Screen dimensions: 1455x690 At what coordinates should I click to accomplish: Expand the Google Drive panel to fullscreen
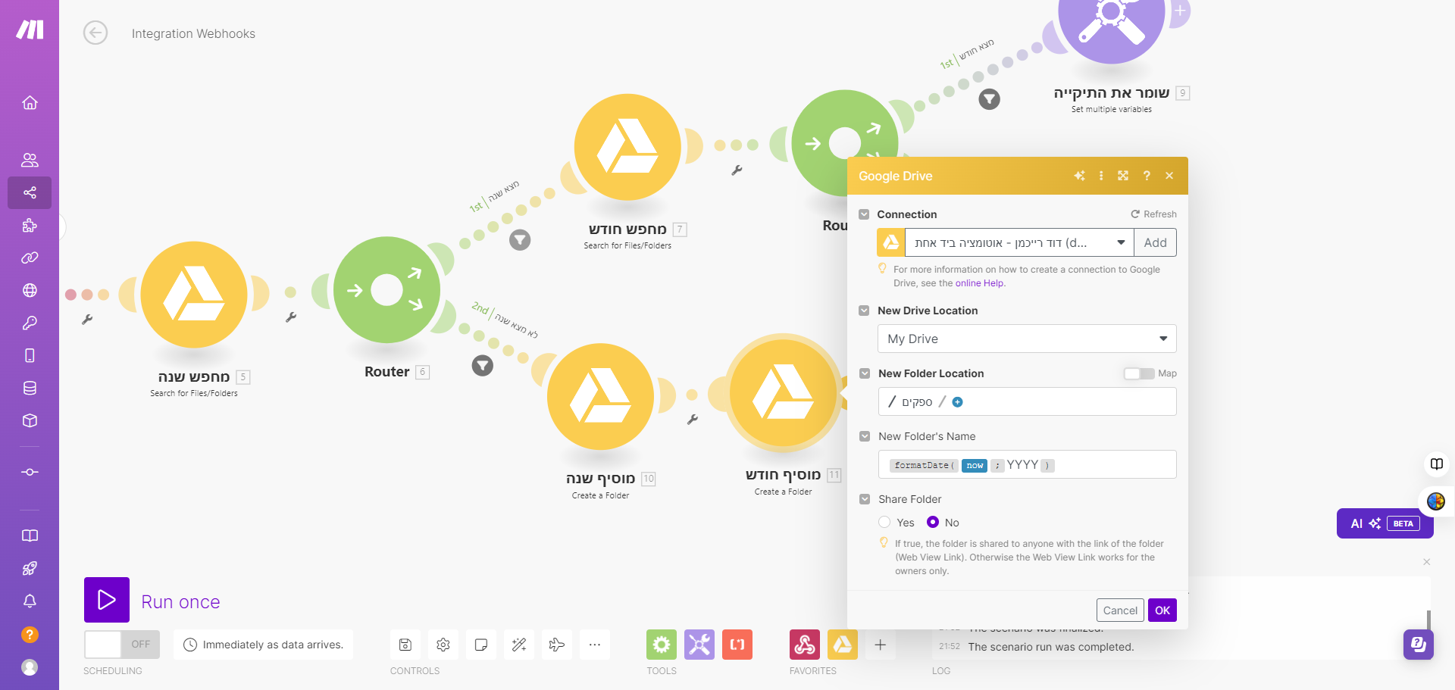coord(1123,176)
